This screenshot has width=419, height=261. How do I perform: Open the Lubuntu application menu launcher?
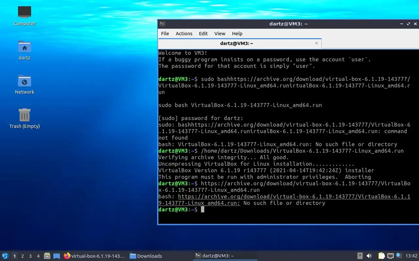(x=5, y=256)
